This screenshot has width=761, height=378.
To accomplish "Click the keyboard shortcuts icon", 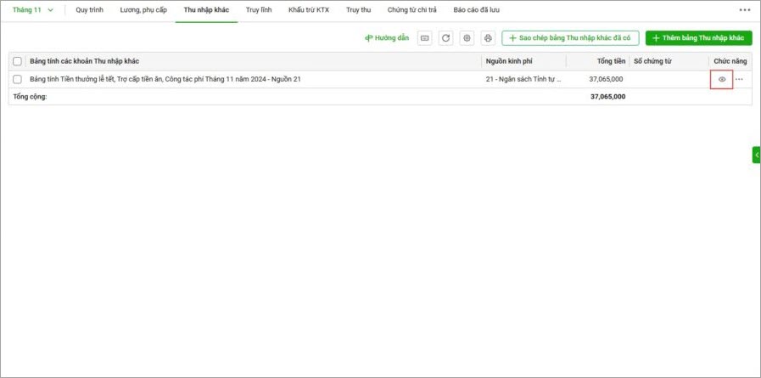I will 424,38.
